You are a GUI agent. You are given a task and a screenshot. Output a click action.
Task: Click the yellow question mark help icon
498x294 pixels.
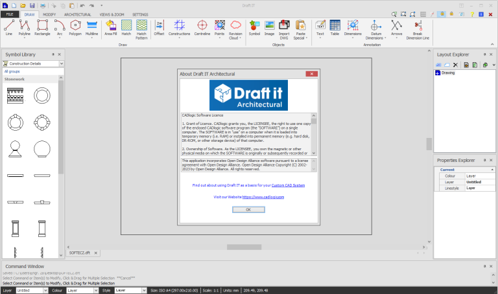[x=472, y=14]
